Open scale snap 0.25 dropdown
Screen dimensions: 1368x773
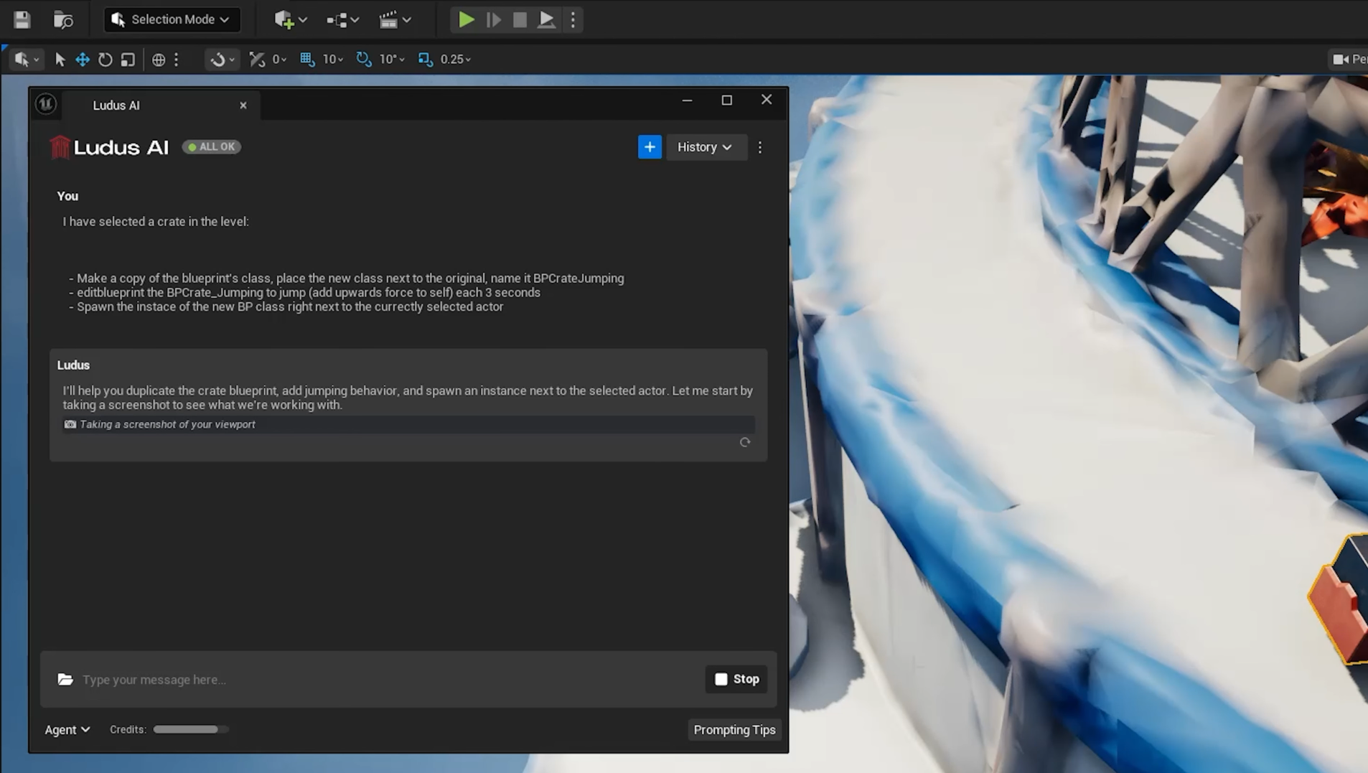click(x=456, y=59)
